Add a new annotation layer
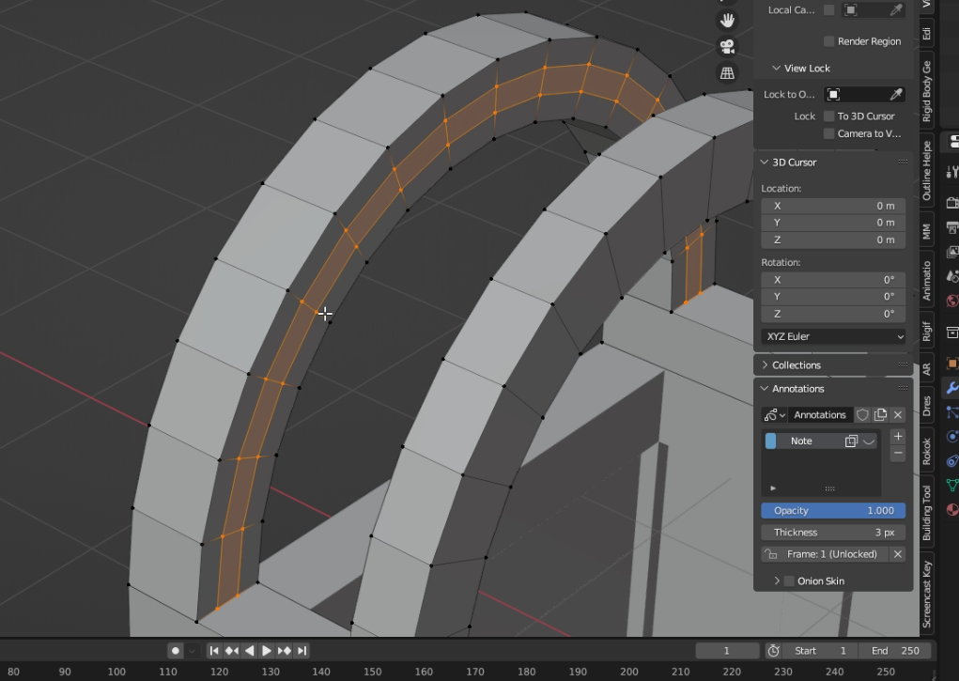The width and height of the screenshot is (959, 681). tap(898, 436)
